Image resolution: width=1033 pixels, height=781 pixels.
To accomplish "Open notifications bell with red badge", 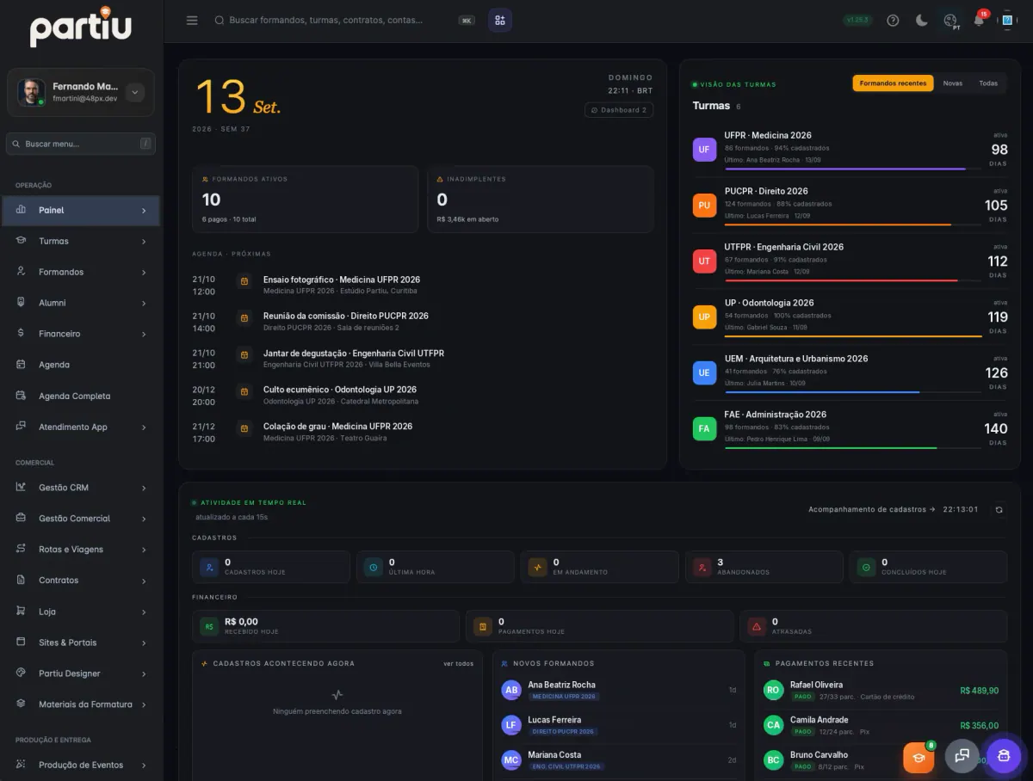I will [x=980, y=19].
